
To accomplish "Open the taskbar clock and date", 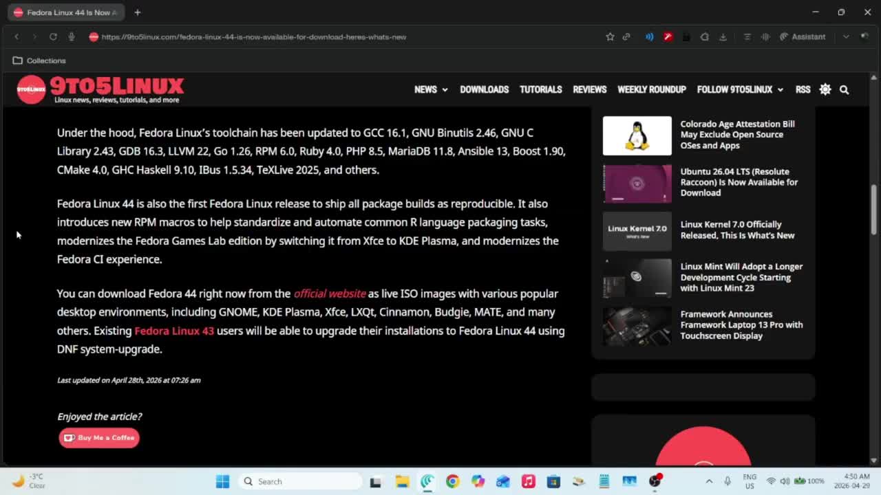I will click(x=851, y=481).
